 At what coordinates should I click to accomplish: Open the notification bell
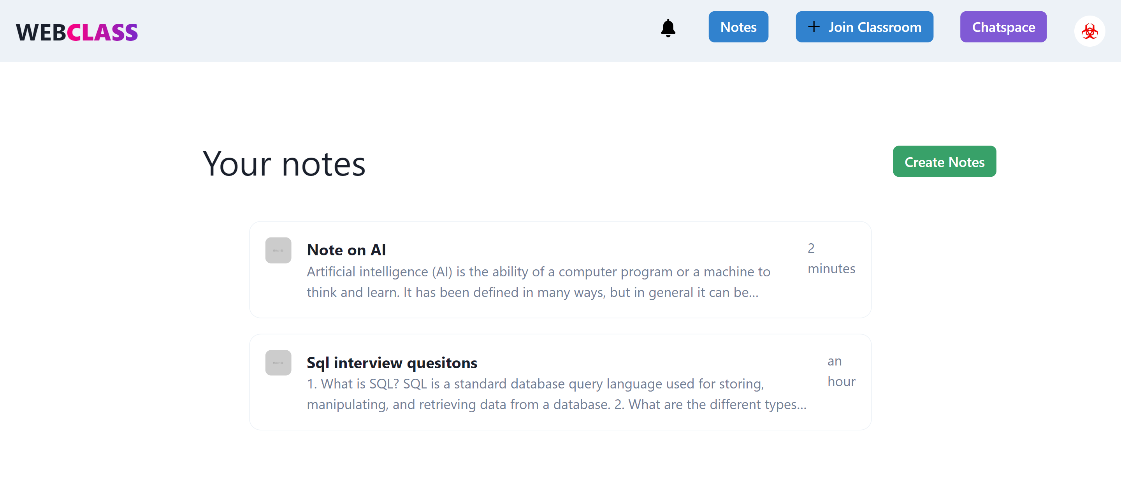pos(668,27)
